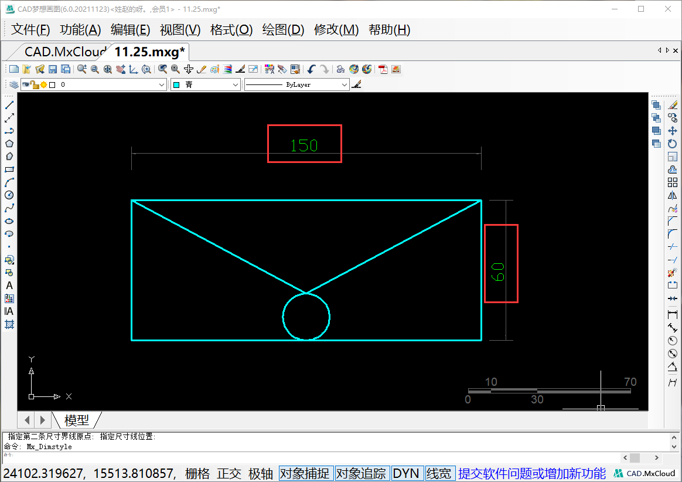
Task: Select the Rotate tool
Action: pyautogui.click(x=673, y=144)
